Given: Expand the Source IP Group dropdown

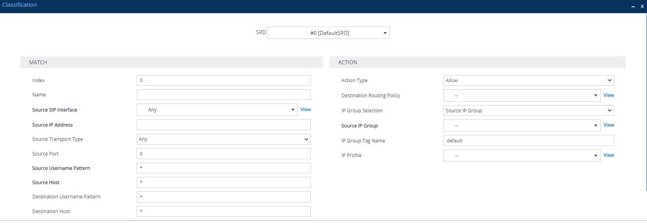Looking at the screenshot, I should [x=522, y=126].
